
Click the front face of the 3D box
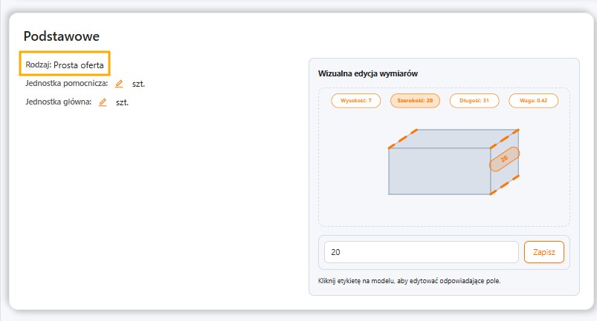[439, 171]
